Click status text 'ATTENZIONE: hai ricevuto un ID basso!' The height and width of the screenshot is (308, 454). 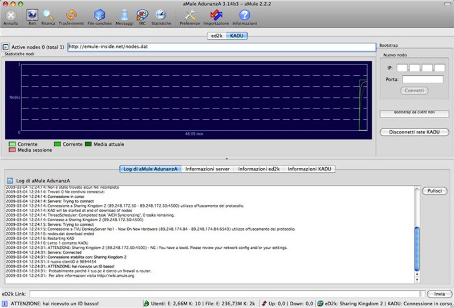click(x=55, y=304)
